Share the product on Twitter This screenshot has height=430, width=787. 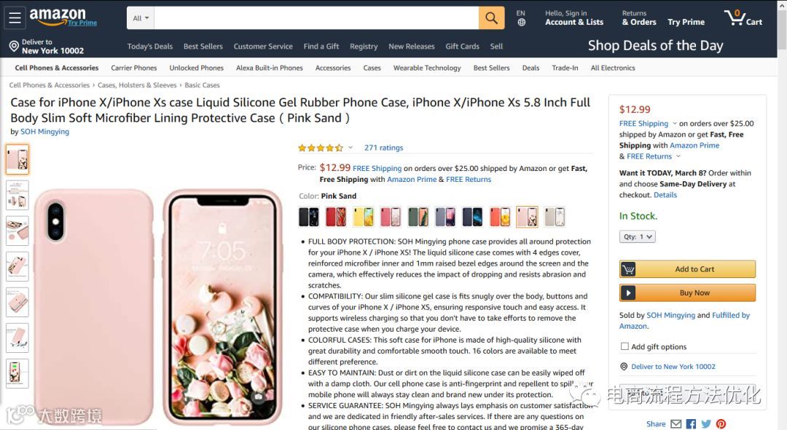[x=706, y=424]
